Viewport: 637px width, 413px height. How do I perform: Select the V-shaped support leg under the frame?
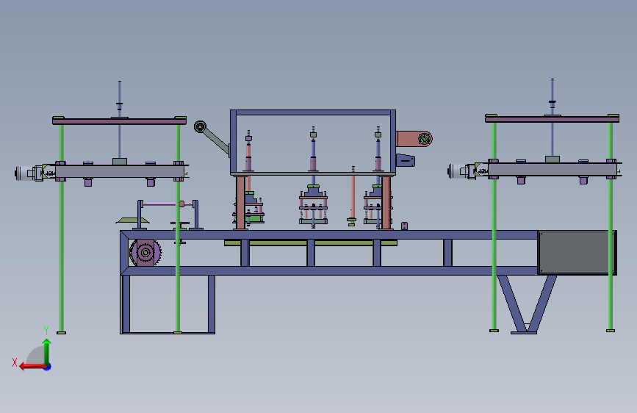click(x=527, y=304)
